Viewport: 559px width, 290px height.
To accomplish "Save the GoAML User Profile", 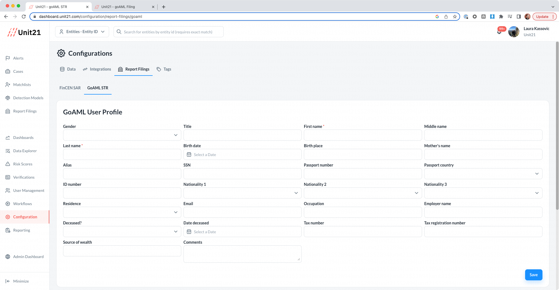I will pyautogui.click(x=534, y=275).
